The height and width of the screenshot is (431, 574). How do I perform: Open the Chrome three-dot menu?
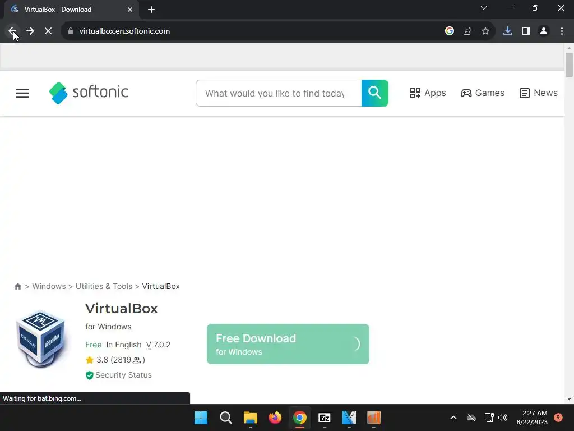click(x=562, y=31)
